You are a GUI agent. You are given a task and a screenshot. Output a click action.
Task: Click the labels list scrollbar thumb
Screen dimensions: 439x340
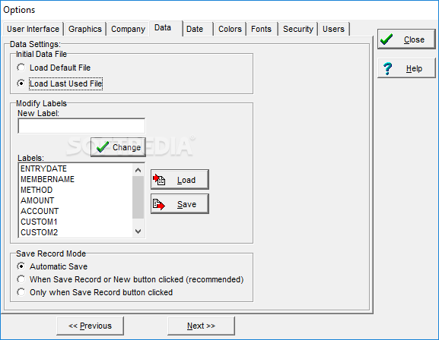[138, 197]
